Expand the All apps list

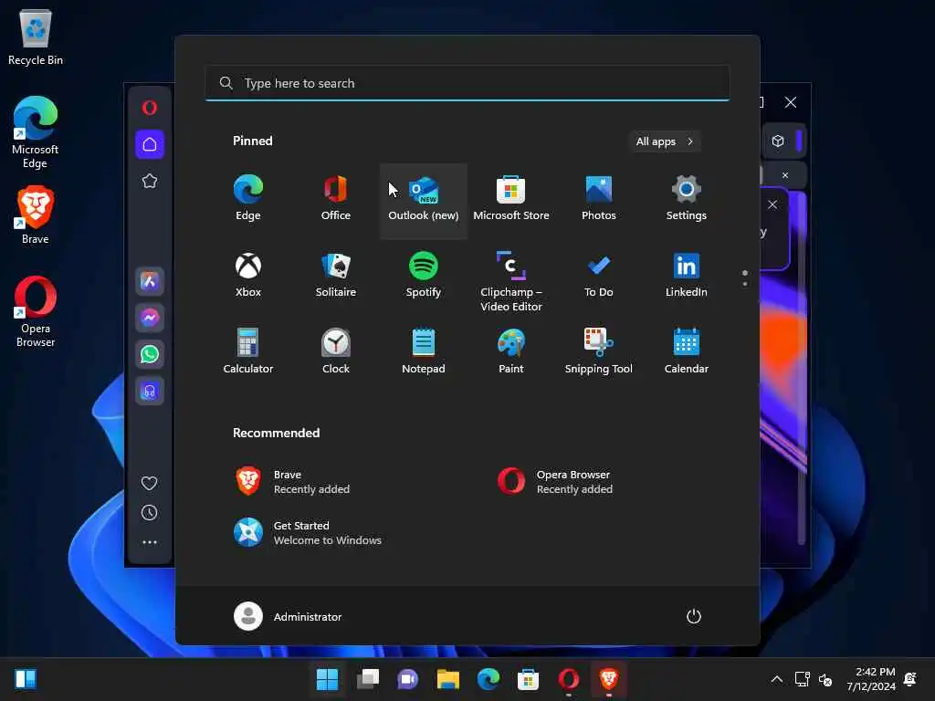pos(665,141)
